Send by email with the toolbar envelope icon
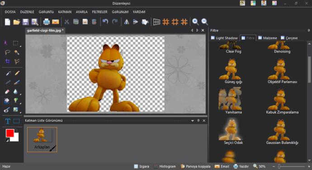Viewport: 312px width, 170px height. pos(56,22)
